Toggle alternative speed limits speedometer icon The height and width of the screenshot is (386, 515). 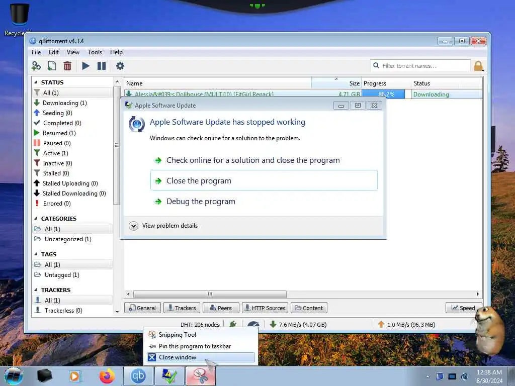pos(253,324)
